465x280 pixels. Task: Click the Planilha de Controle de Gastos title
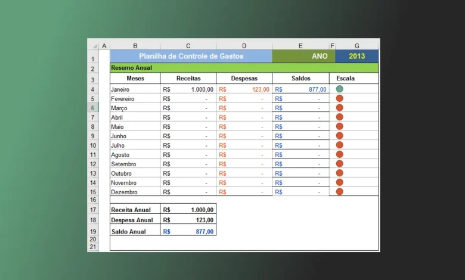coord(190,56)
